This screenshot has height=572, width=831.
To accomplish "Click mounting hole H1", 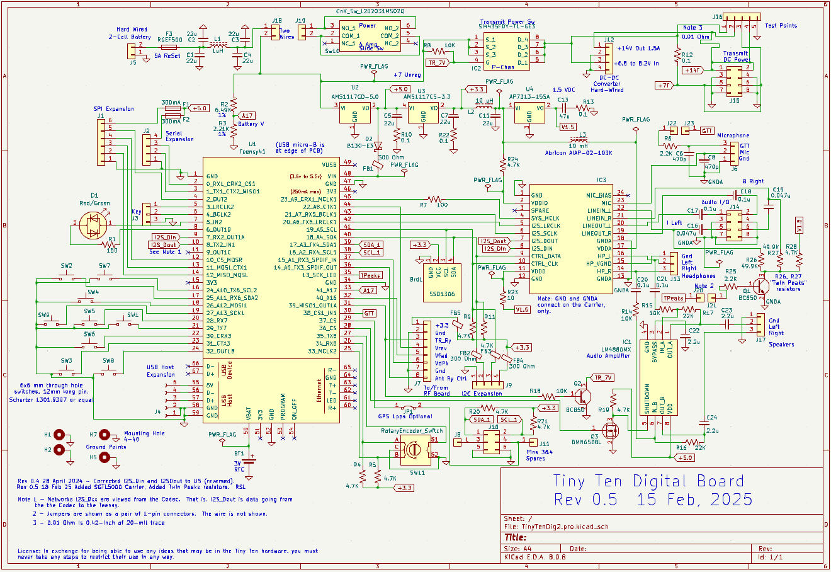I will tap(60, 435).
